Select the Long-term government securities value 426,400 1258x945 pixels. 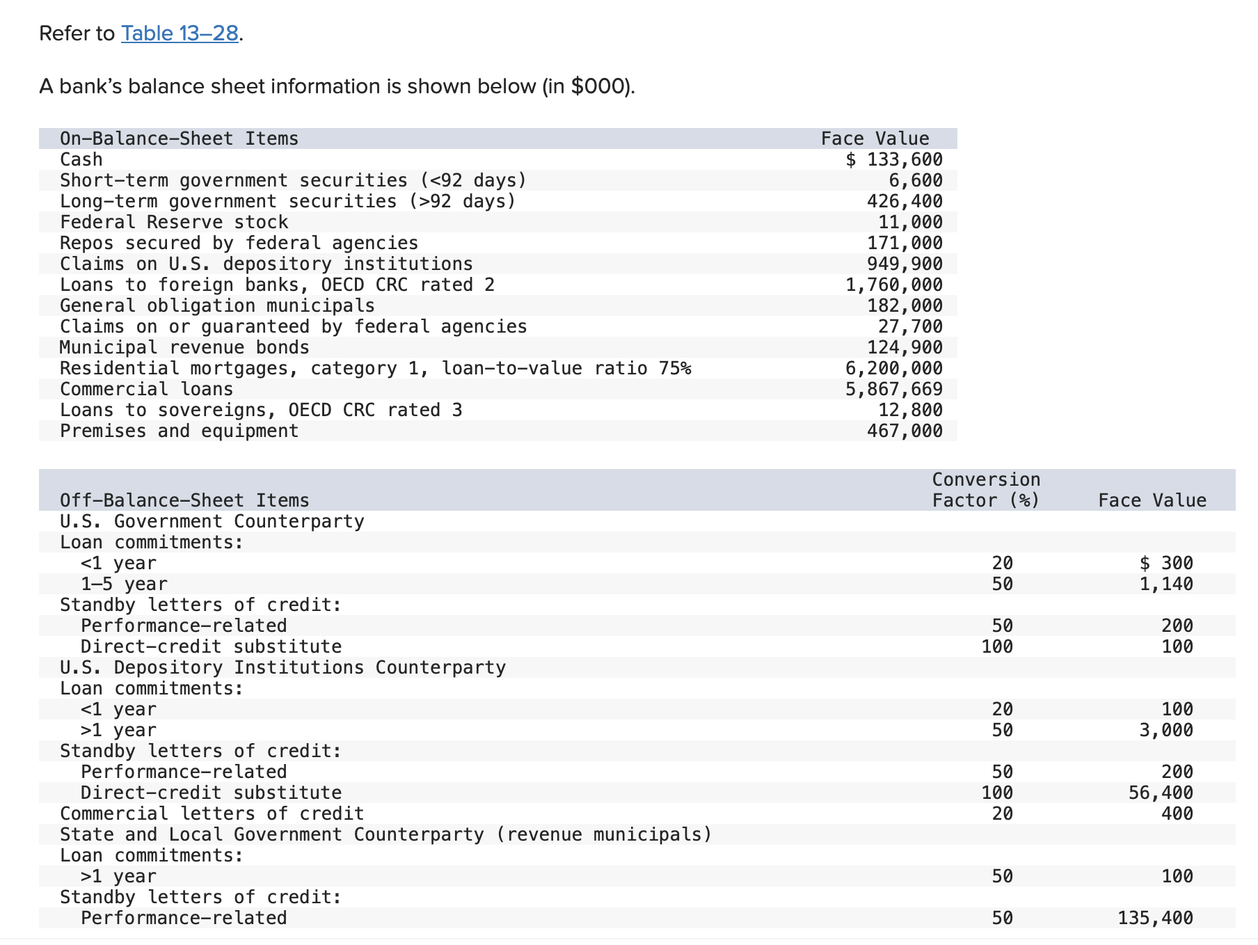(x=905, y=200)
